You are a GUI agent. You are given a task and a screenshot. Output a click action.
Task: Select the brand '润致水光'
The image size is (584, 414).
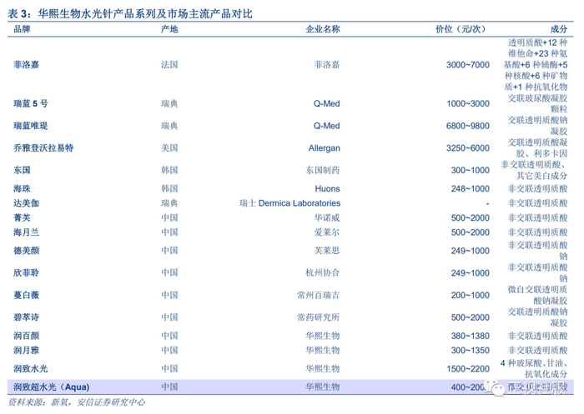31,369
